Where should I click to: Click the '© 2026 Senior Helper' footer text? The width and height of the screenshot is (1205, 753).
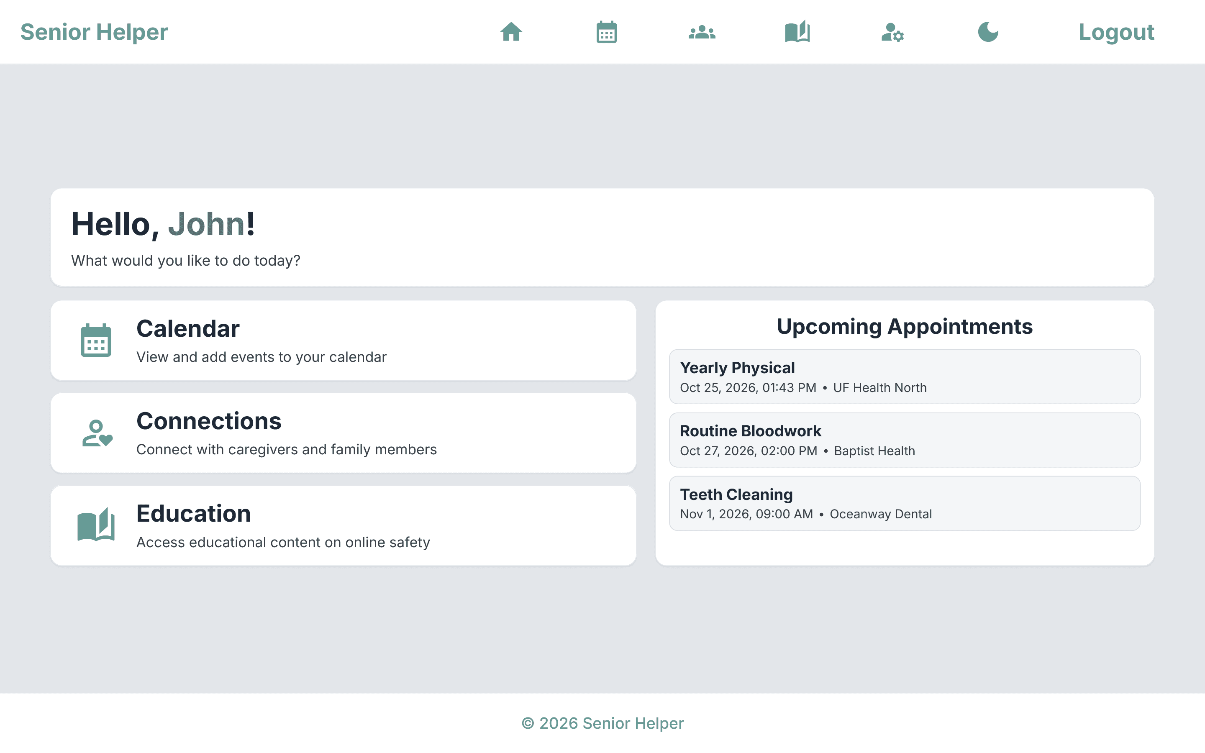coord(602,723)
